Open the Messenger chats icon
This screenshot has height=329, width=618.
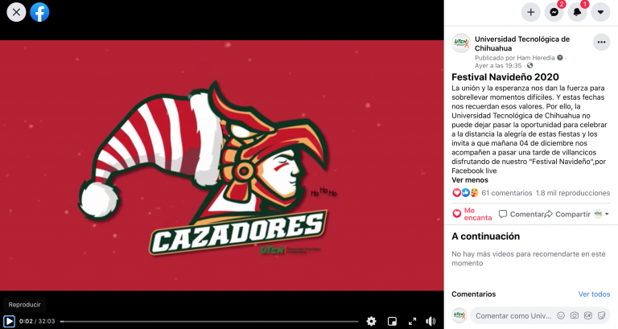pyautogui.click(x=554, y=12)
